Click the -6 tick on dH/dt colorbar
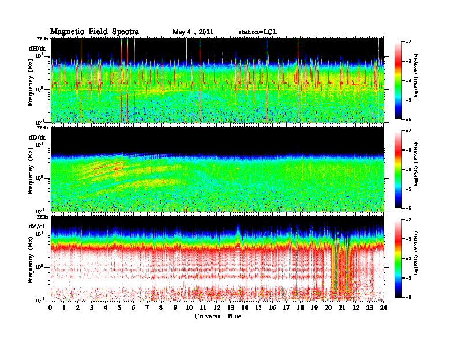 tap(409, 119)
